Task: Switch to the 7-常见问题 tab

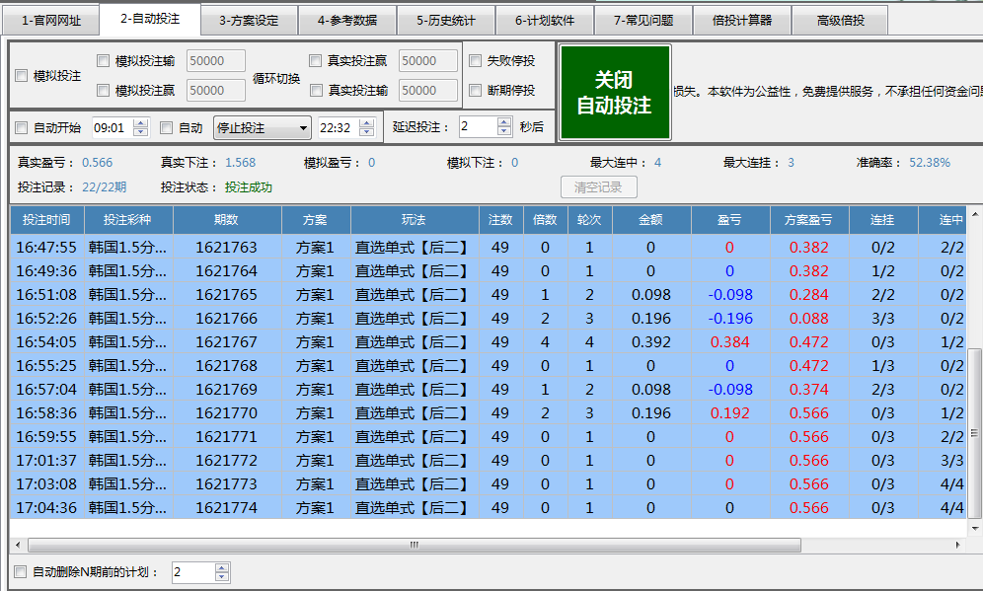Action: coord(645,19)
